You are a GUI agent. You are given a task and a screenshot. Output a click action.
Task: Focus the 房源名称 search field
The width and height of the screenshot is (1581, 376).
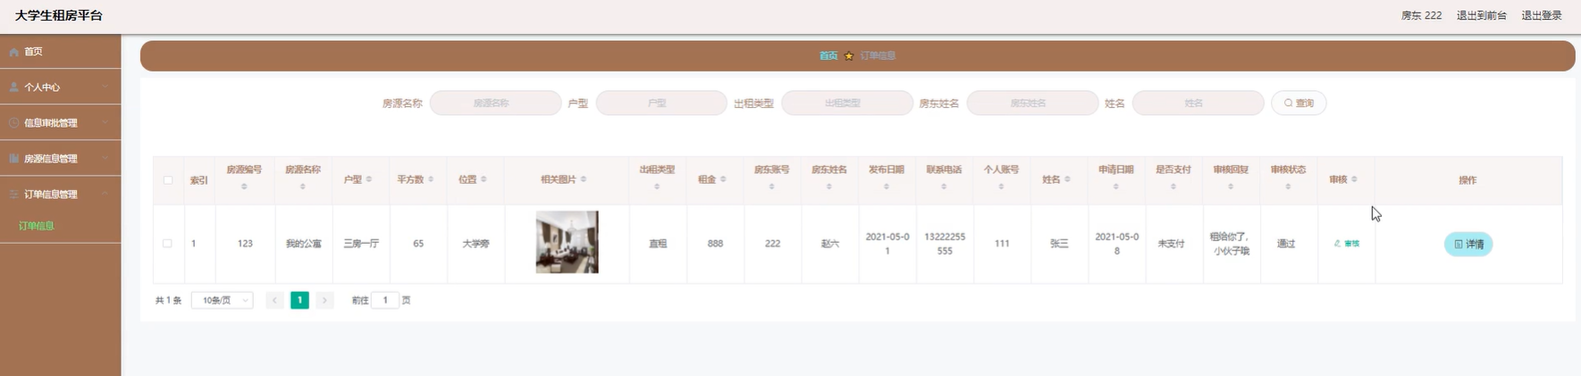pos(495,103)
